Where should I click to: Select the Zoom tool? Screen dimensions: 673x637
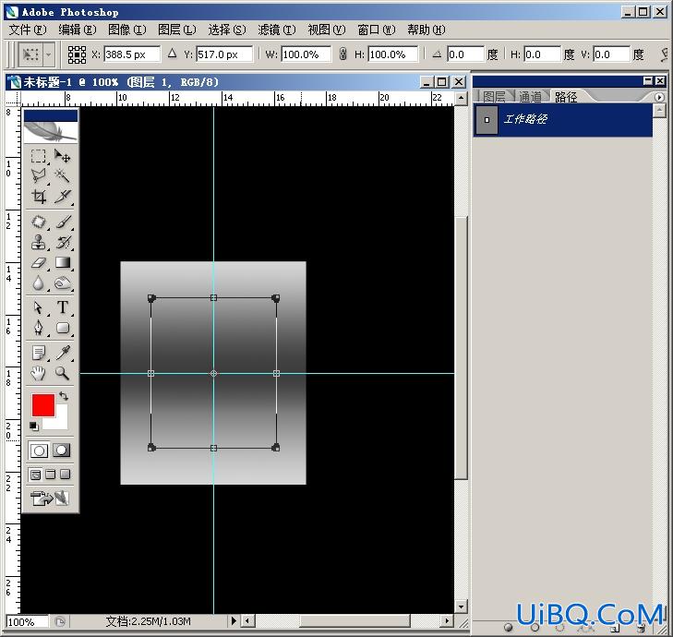point(63,373)
